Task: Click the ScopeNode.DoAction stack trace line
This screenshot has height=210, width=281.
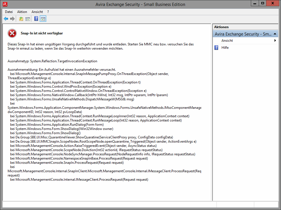Action: point(86,150)
